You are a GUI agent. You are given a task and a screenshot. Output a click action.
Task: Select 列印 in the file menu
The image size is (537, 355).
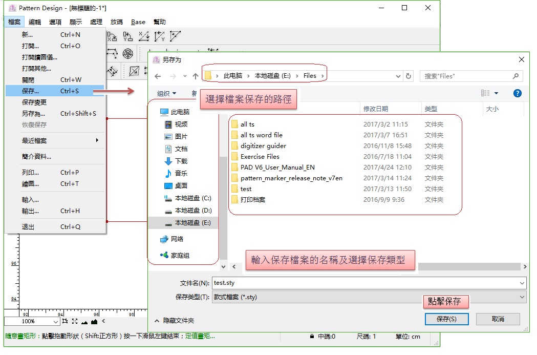tap(30, 173)
